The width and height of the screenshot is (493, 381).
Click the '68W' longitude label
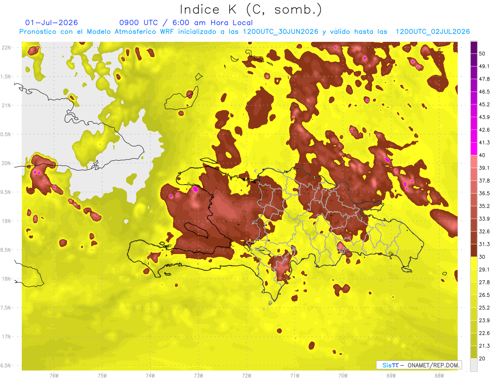[439, 375]
